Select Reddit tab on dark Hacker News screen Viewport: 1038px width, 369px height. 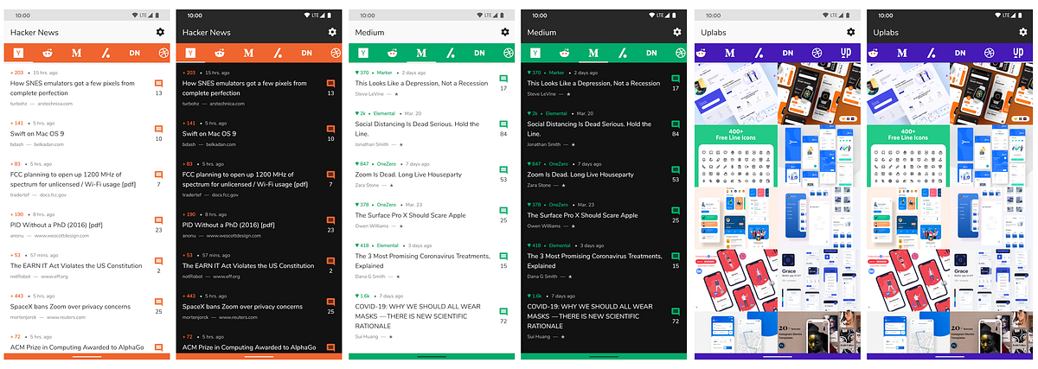click(x=220, y=53)
